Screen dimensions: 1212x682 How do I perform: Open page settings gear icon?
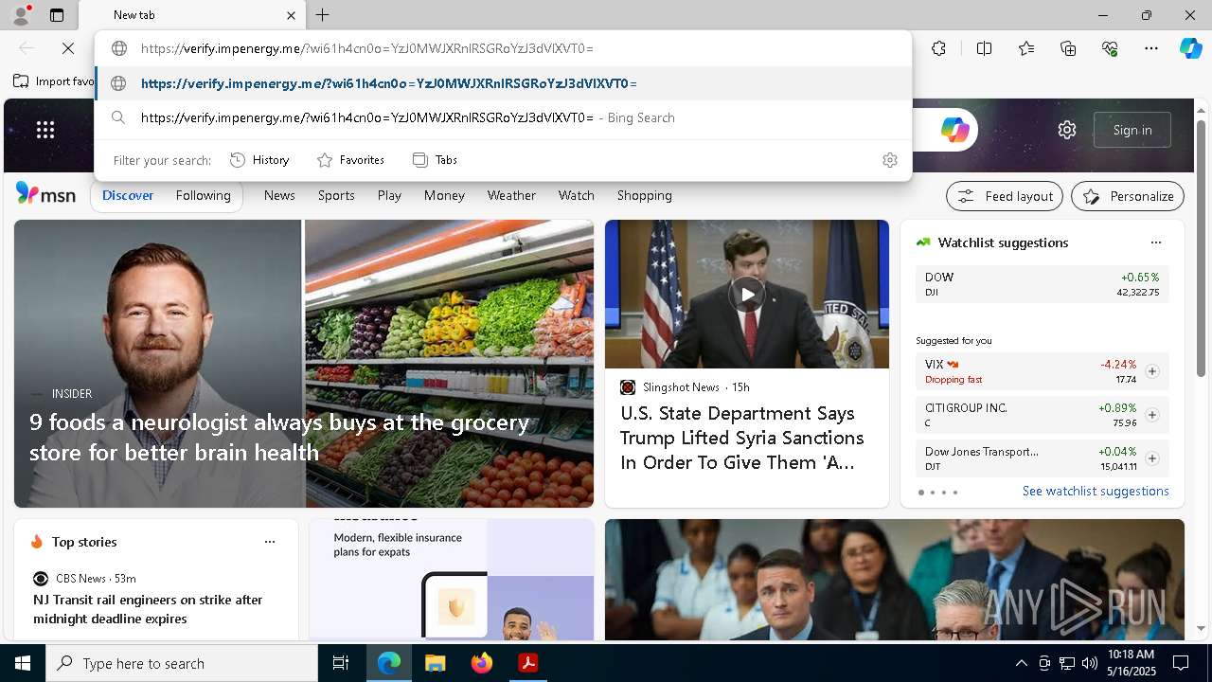pos(1067,130)
